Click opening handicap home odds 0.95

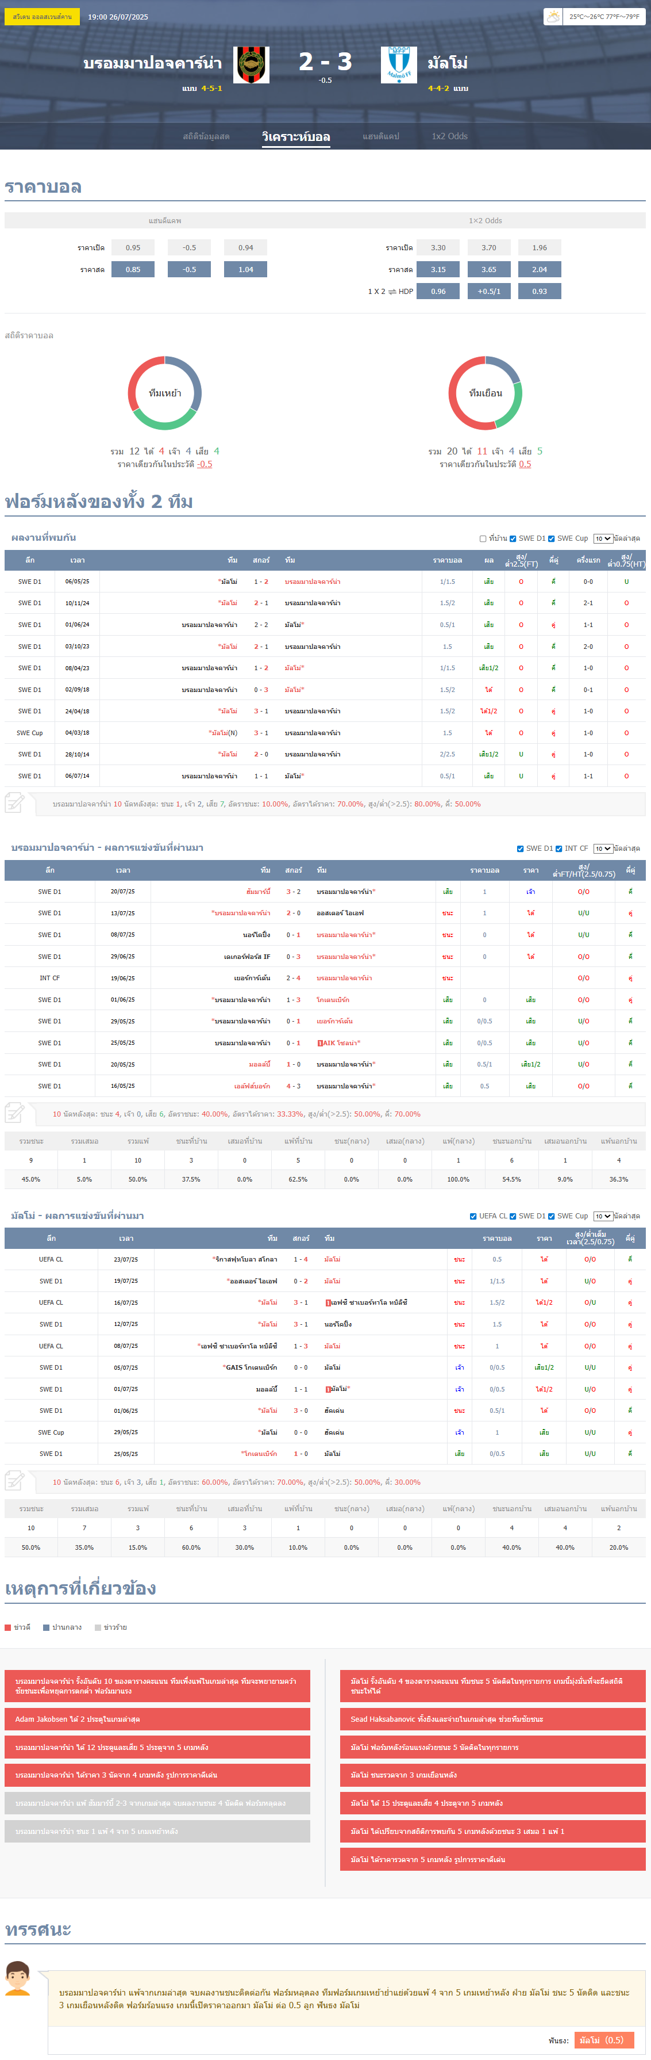click(133, 248)
